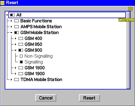Expand the Basic Functions node
135x106 pixels.
point(11,21)
